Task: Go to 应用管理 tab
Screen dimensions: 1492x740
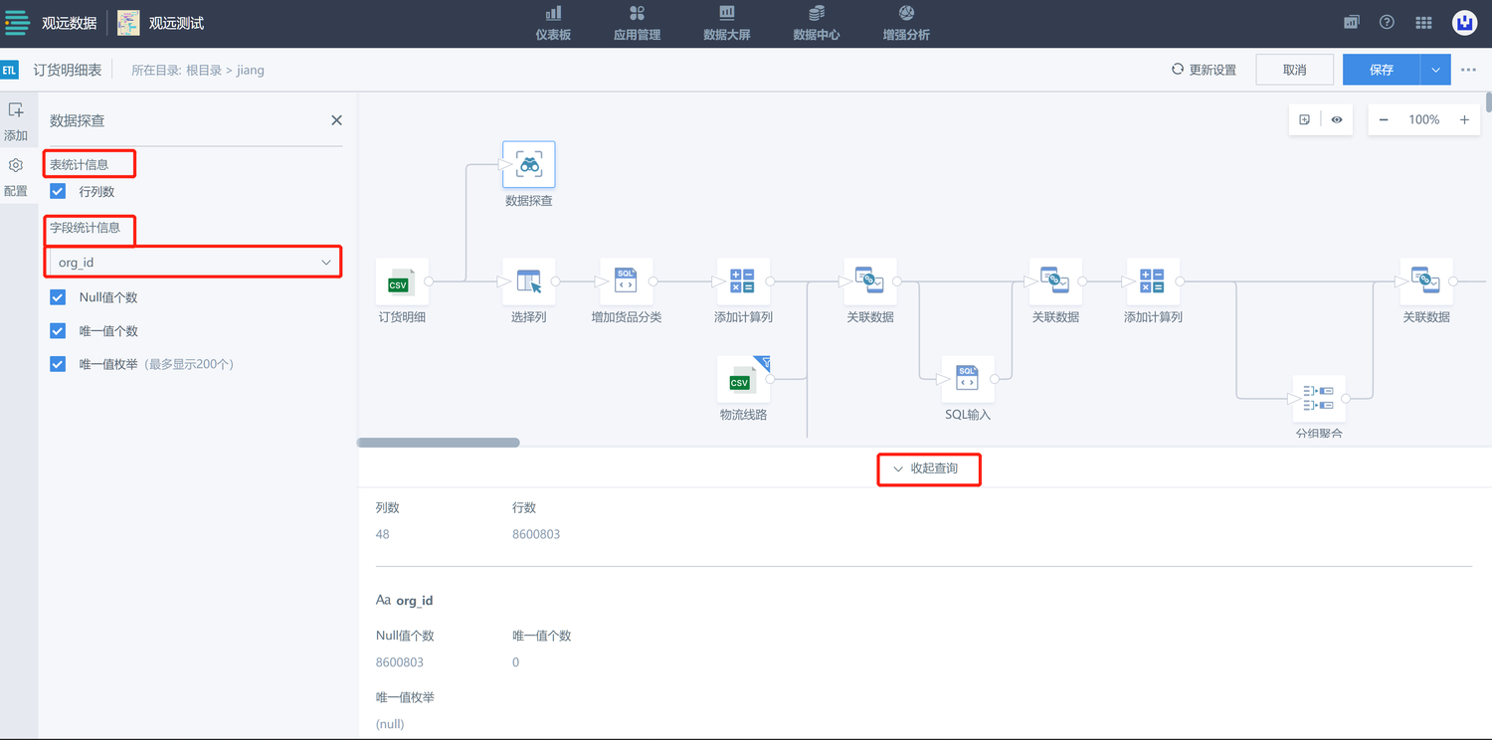Action: (637, 23)
